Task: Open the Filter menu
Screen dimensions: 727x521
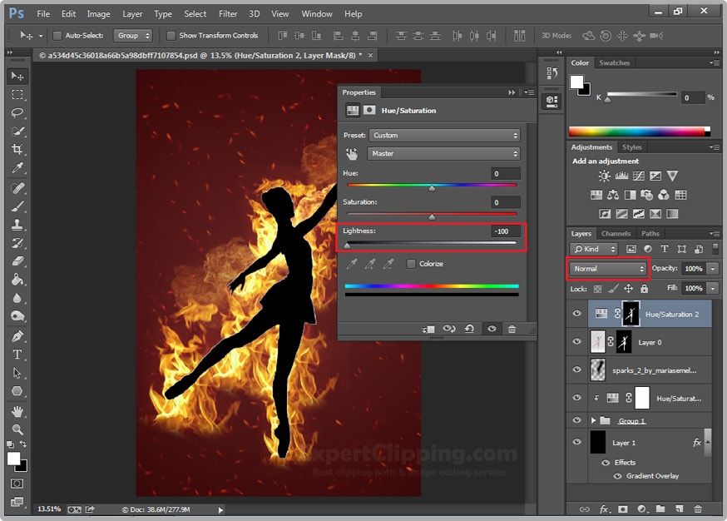Action: point(228,13)
